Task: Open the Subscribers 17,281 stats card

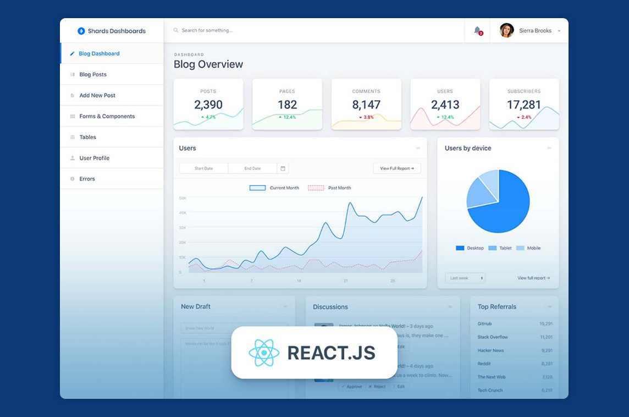Action: [x=524, y=105]
